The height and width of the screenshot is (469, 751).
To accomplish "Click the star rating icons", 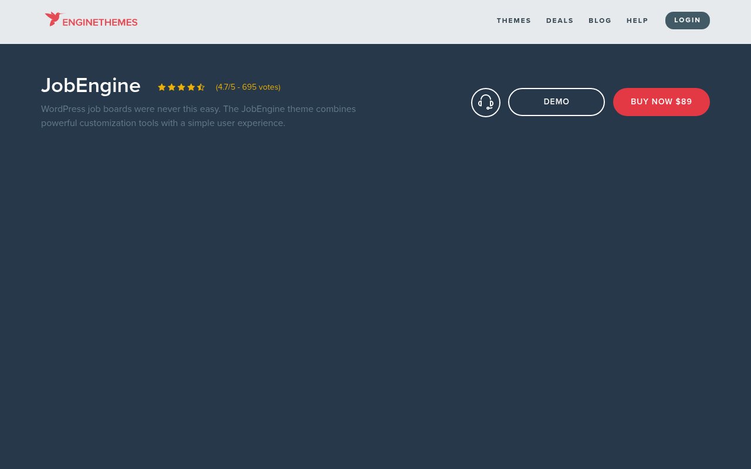I will (181, 87).
